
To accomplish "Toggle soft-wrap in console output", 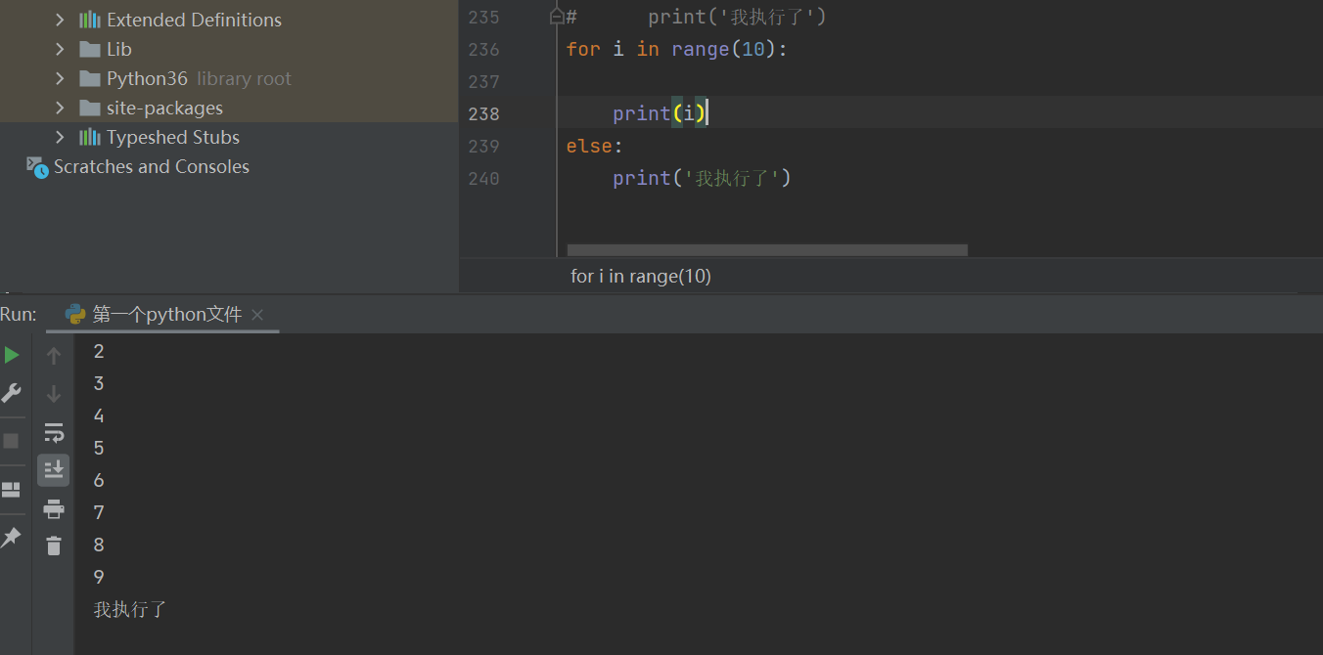I will (54, 432).
